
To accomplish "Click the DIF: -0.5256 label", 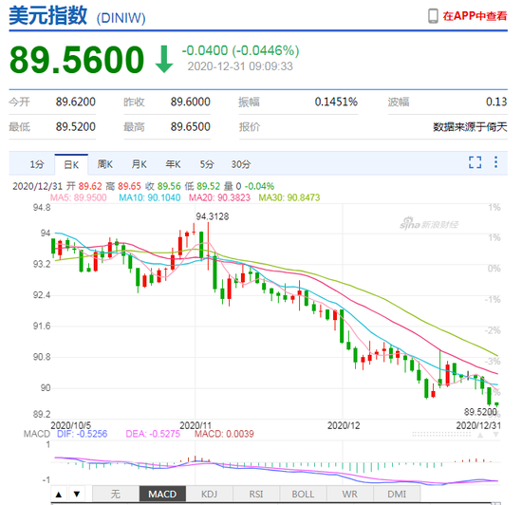I will click(x=83, y=434).
